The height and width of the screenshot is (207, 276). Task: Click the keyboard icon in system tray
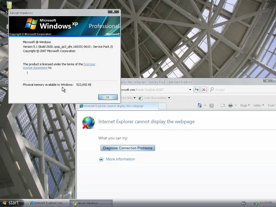(244, 203)
